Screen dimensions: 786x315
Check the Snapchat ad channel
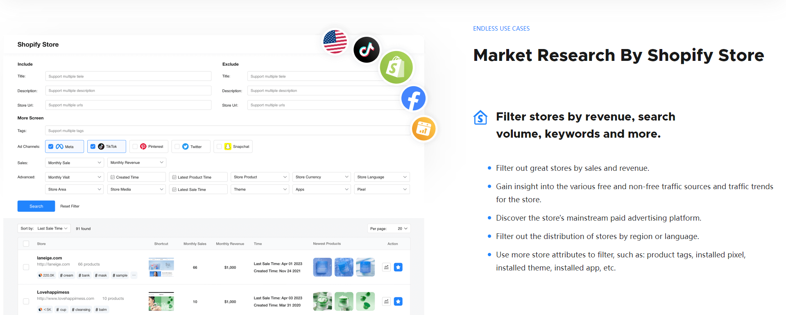219,147
